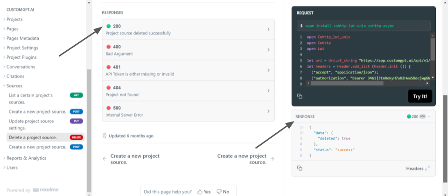Viewport: 448px width, 196px height.
Task: Click the thumbs down No icon
Action: 219,192
